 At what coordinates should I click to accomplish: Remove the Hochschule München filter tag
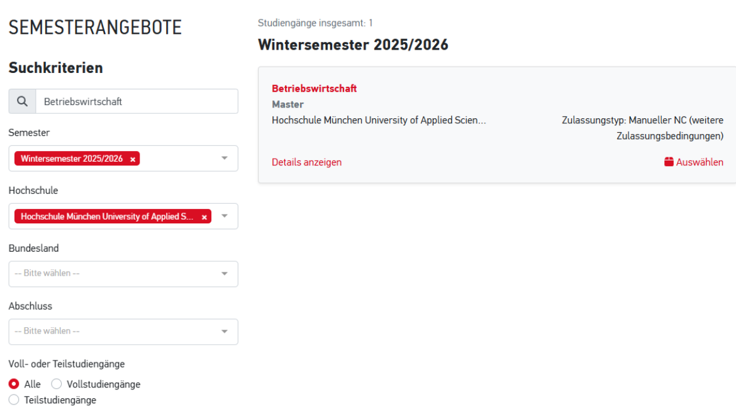204,217
